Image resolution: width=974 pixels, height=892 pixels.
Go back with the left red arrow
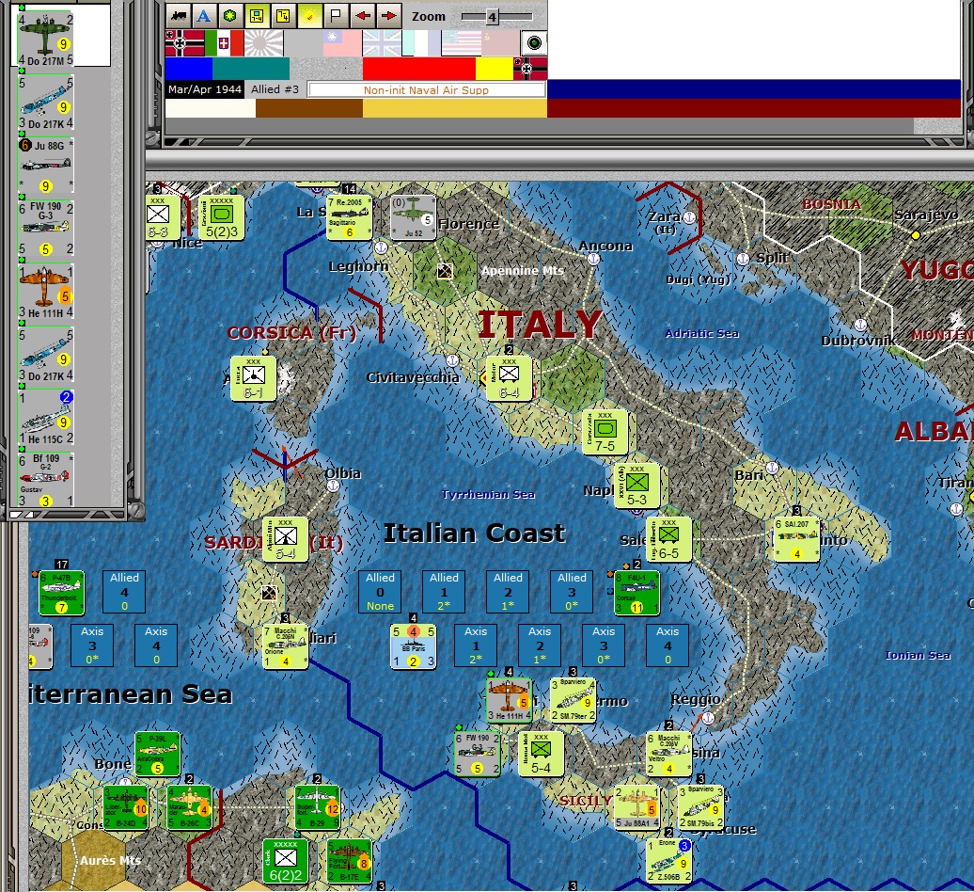pos(362,16)
